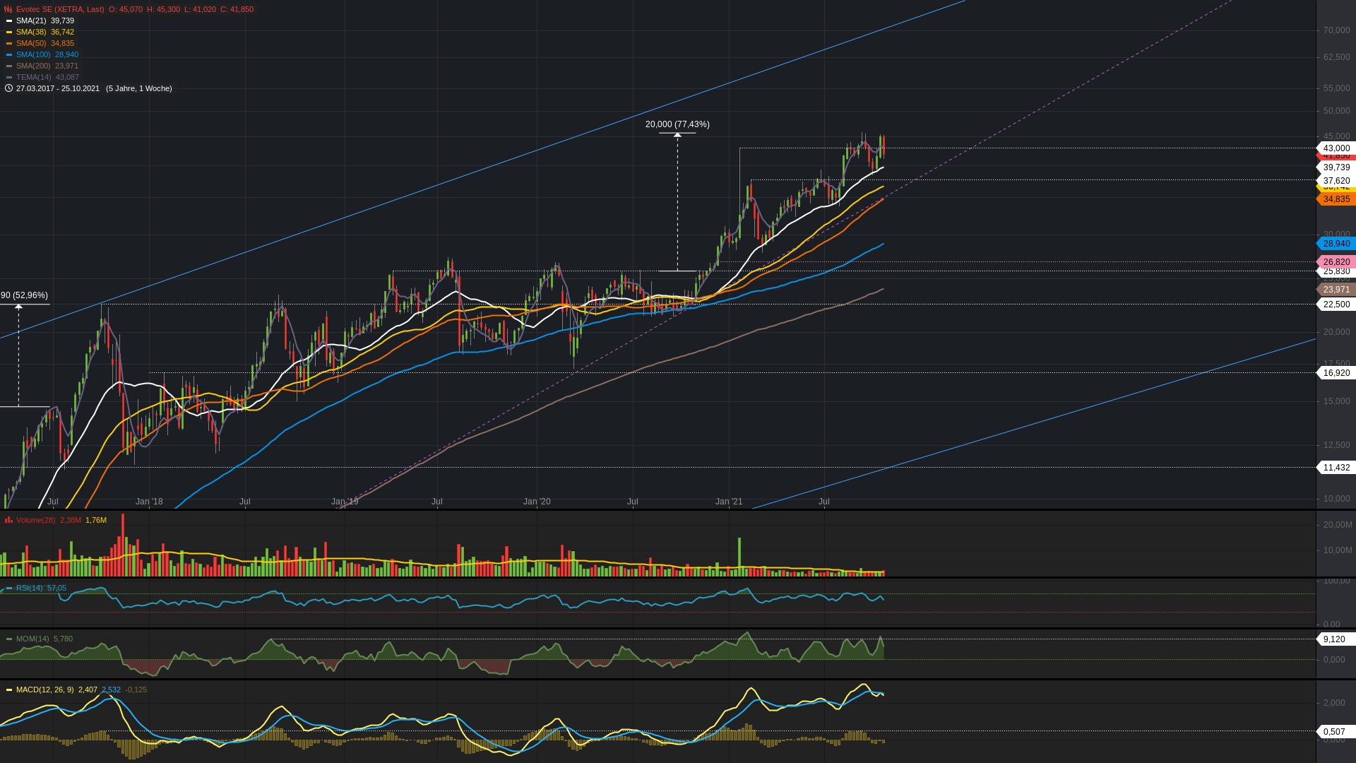
Task: Click the white line marker beside SMA(21)
Action: pos(8,20)
